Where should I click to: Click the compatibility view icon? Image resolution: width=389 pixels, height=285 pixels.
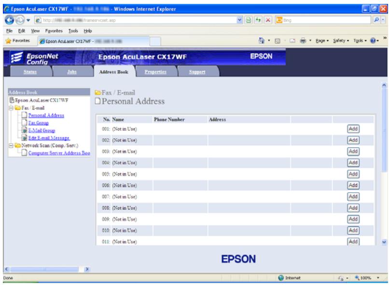(249, 20)
